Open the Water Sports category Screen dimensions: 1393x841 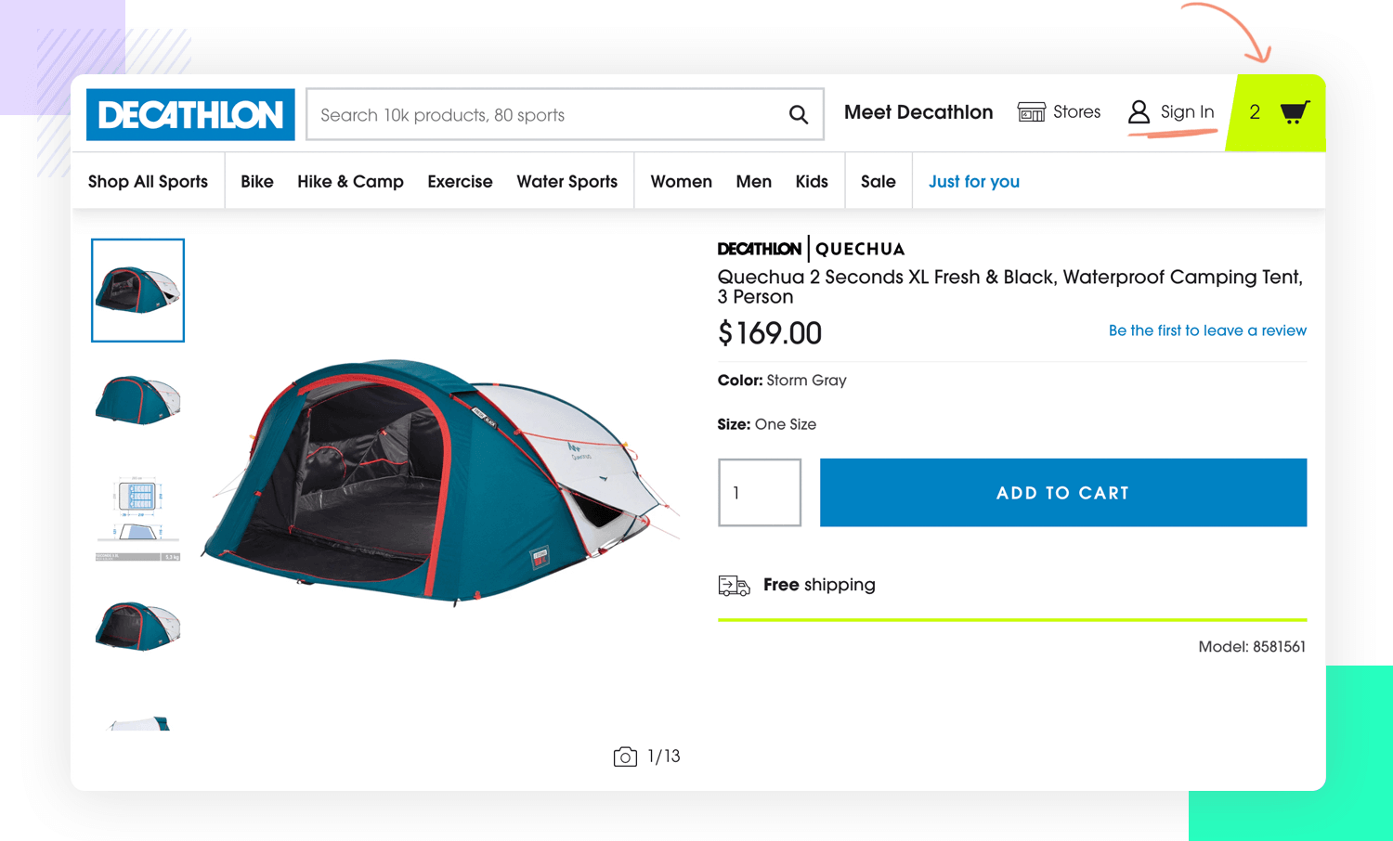[566, 182]
